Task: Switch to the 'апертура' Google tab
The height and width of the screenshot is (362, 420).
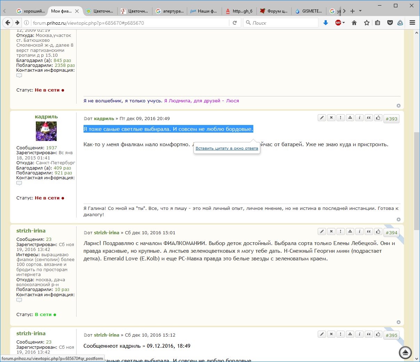Action: [169, 11]
